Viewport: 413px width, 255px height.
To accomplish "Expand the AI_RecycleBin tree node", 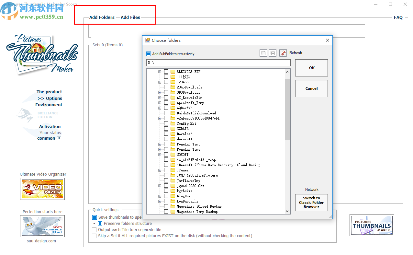I will (160, 98).
